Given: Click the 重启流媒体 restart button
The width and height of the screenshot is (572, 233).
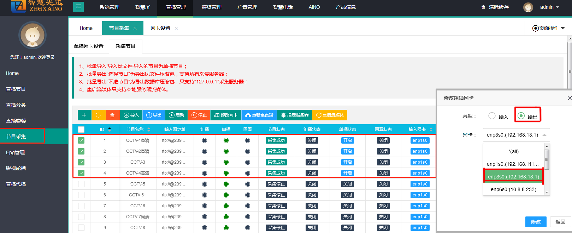Looking at the screenshot, I should click(330, 115).
